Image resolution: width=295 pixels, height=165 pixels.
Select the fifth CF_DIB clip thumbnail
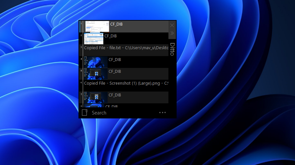point(96,74)
